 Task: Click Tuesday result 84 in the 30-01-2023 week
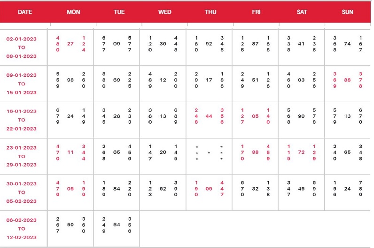click(117, 189)
